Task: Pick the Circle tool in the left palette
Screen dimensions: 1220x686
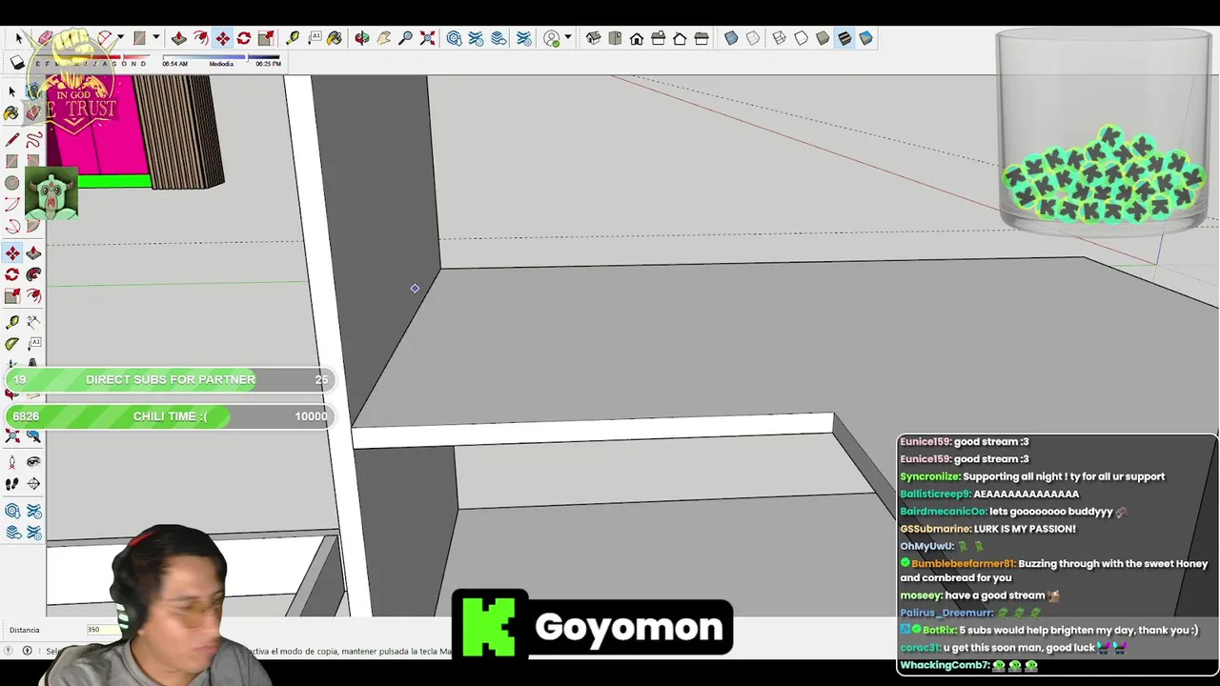Action: 11,183
